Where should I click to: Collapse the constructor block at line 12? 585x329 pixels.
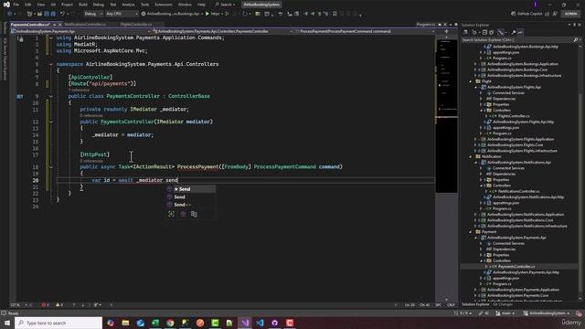point(51,122)
